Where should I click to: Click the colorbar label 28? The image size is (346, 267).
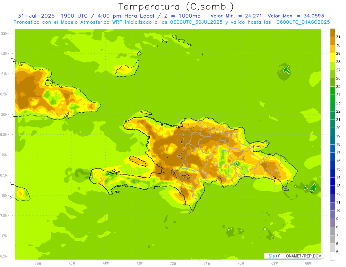[338, 62]
